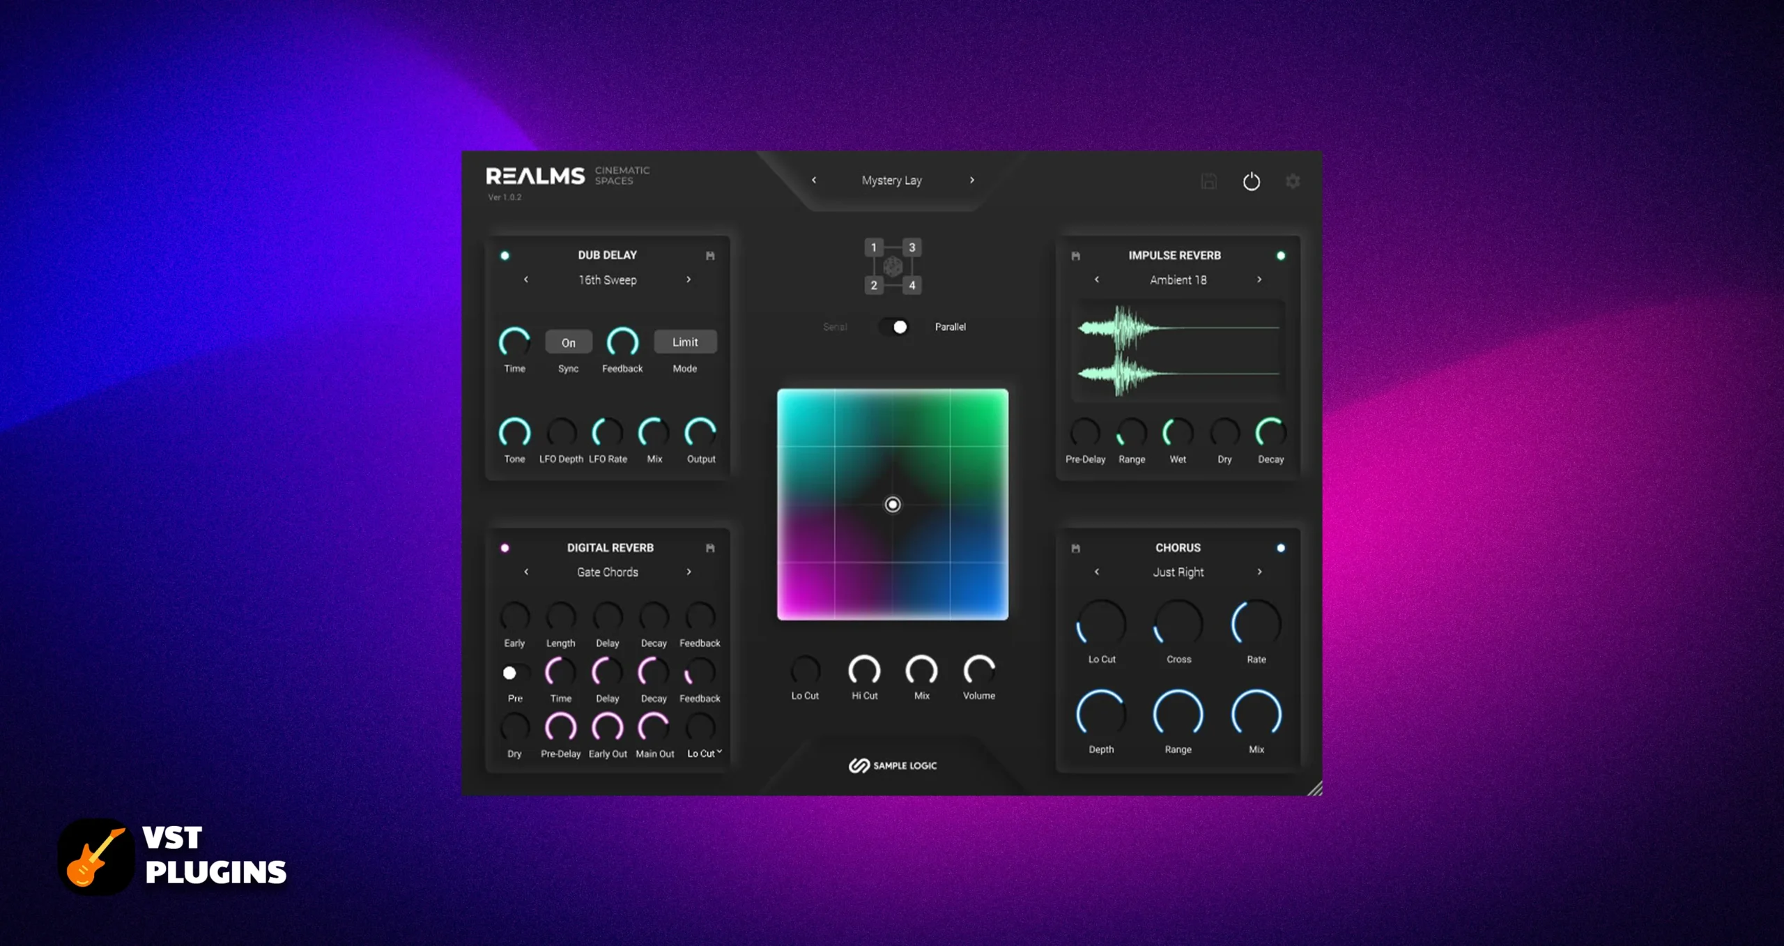Image resolution: width=1784 pixels, height=946 pixels.
Task: Next Digital Reverb preset arrow
Action: coord(689,572)
